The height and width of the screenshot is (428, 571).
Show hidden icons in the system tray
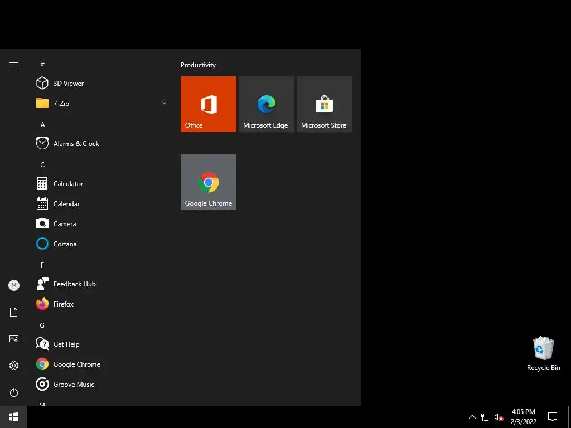(x=472, y=417)
